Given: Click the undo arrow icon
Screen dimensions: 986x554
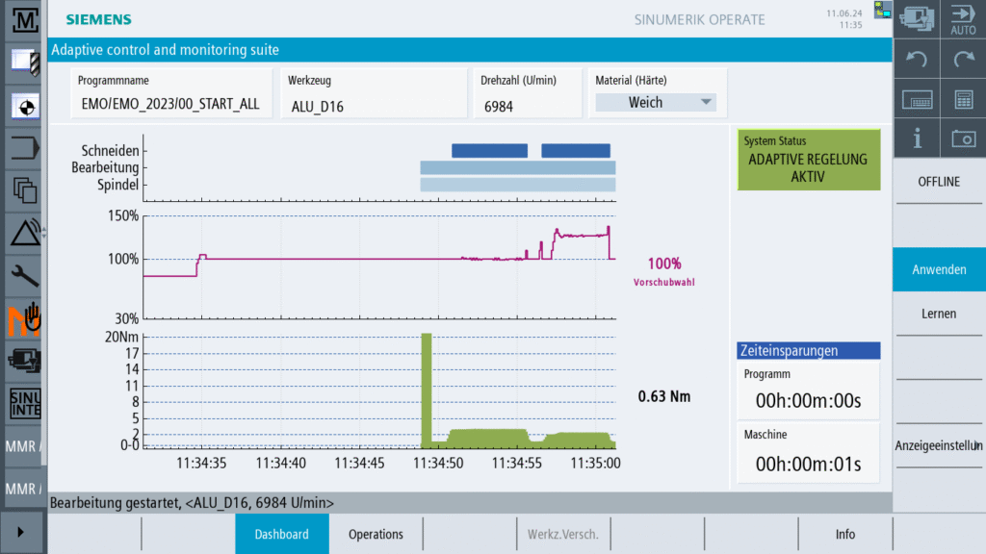Looking at the screenshot, I should pyautogui.click(x=917, y=60).
